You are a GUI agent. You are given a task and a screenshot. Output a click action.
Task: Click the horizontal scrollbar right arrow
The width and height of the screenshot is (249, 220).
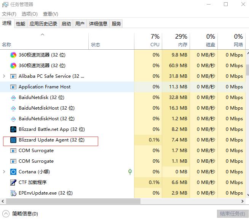point(242,201)
